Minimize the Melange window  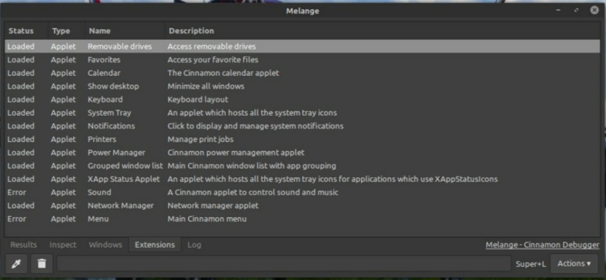[558, 10]
